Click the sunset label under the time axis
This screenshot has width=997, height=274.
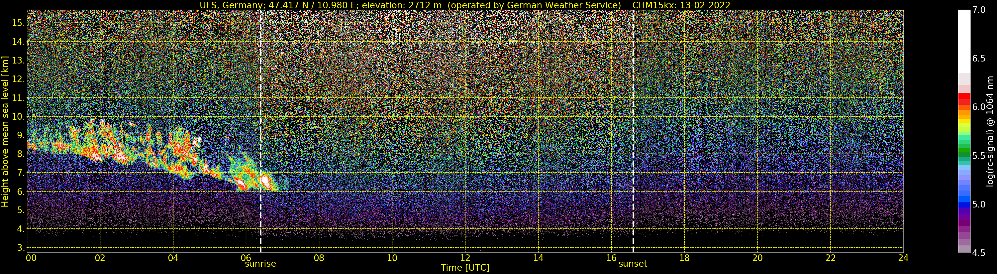pos(633,264)
